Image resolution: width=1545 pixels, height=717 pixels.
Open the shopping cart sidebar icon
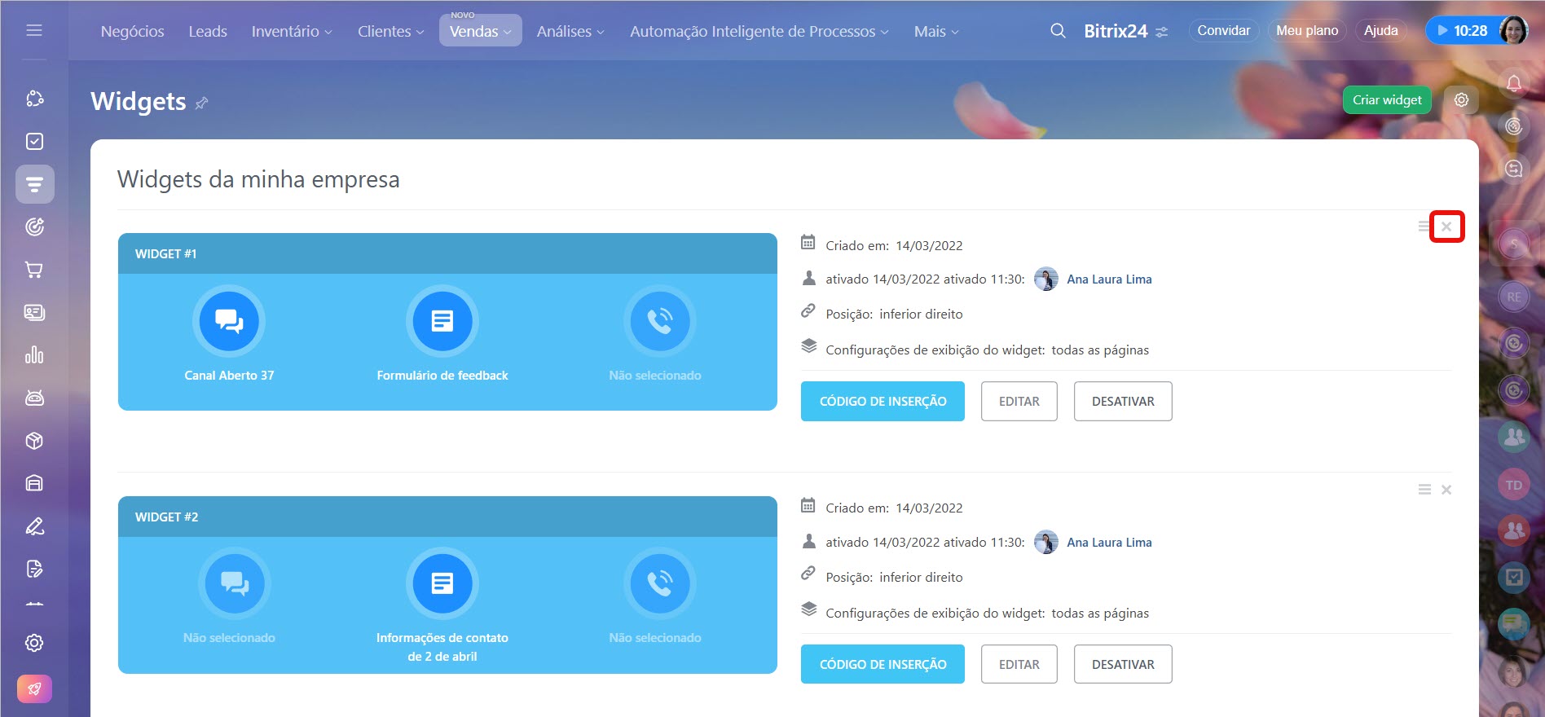point(34,270)
